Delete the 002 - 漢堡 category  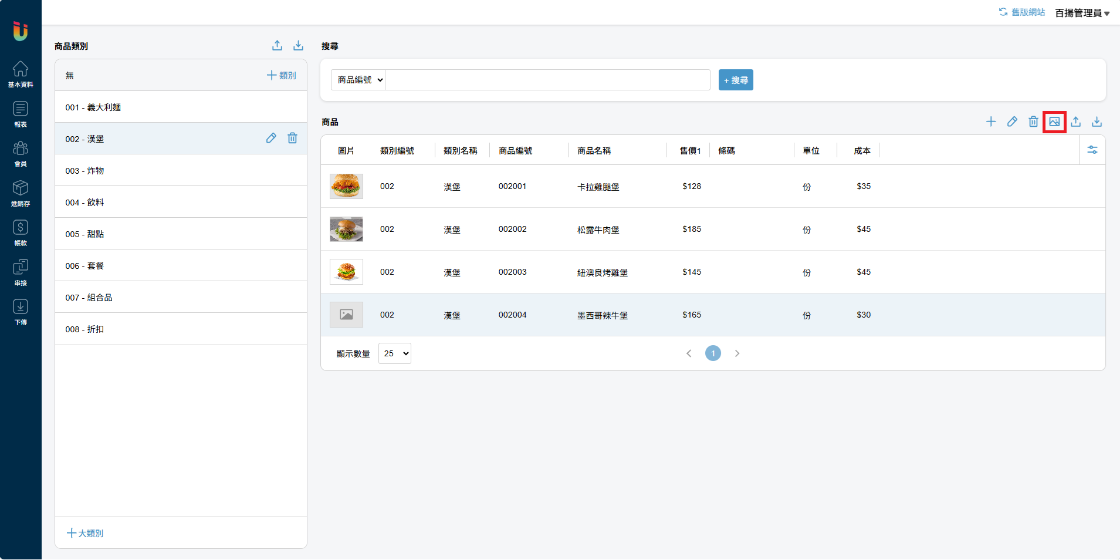(x=292, y=138)
